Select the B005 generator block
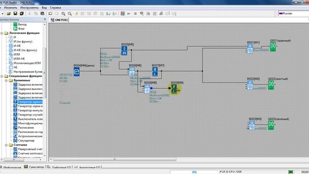Viewport: 309px width, 174px height. (124, 51)
